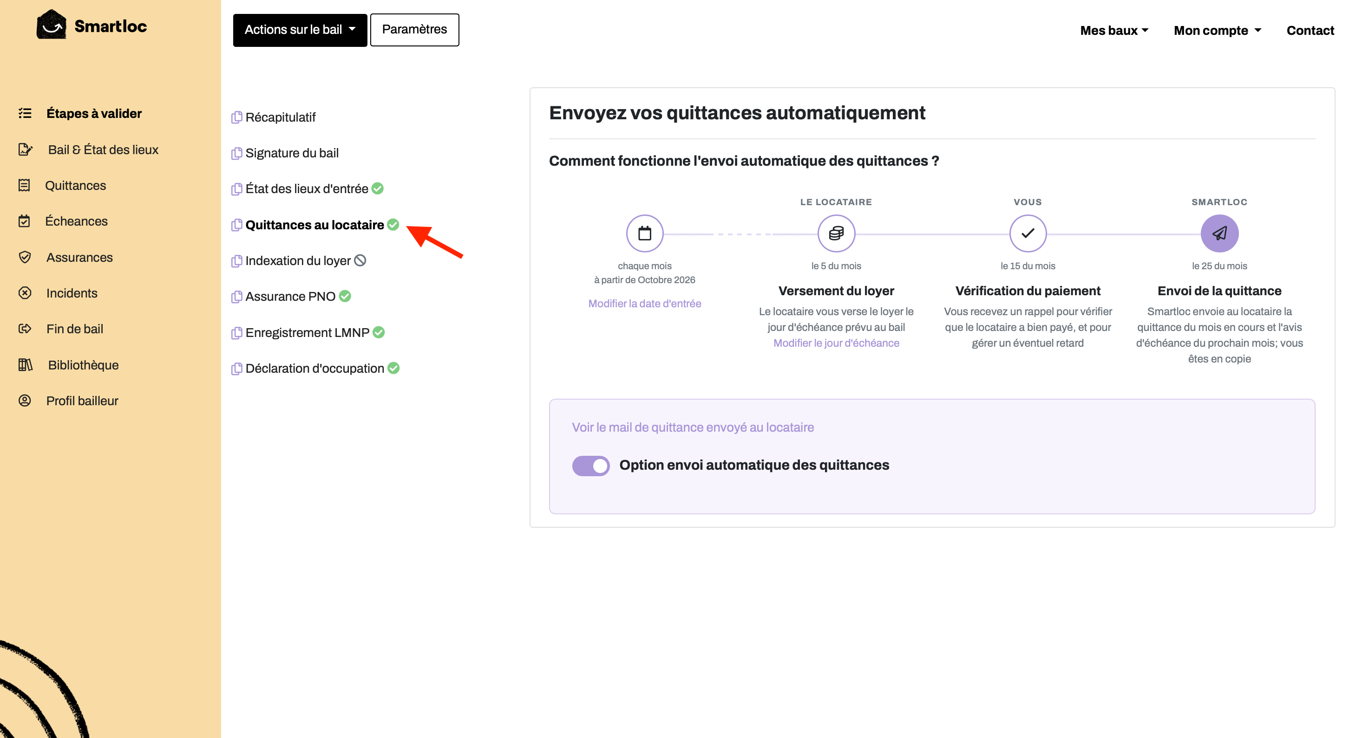Click the Incidents circled-x icon
Screen dimensions: 1349x738
pos(25,293)
